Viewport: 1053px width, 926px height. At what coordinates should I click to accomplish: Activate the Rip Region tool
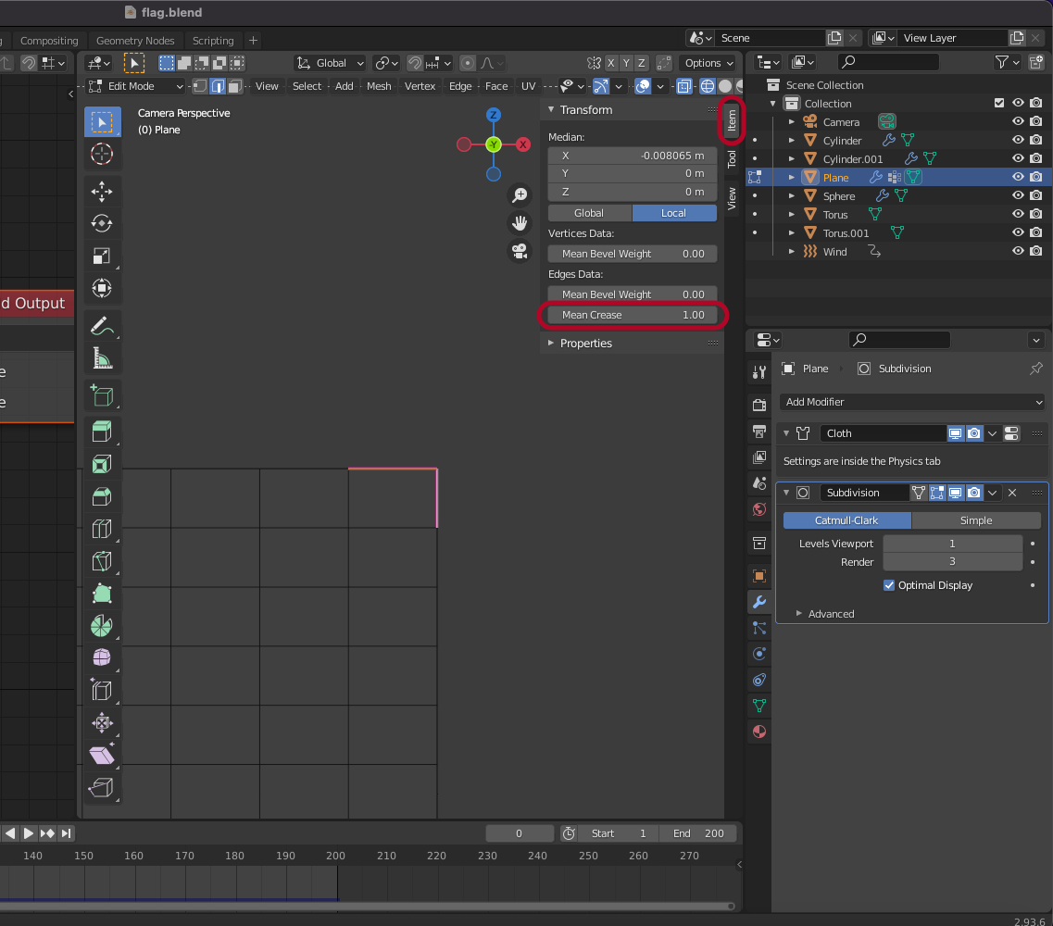click(102, 787)
